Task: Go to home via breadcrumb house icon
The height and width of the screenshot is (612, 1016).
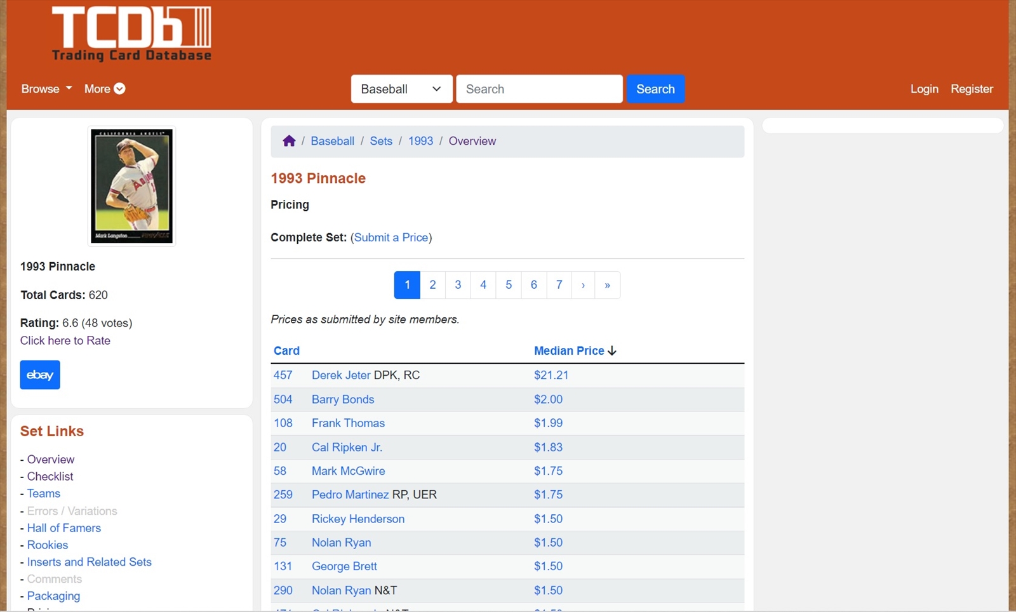Action: click(289, 141)
